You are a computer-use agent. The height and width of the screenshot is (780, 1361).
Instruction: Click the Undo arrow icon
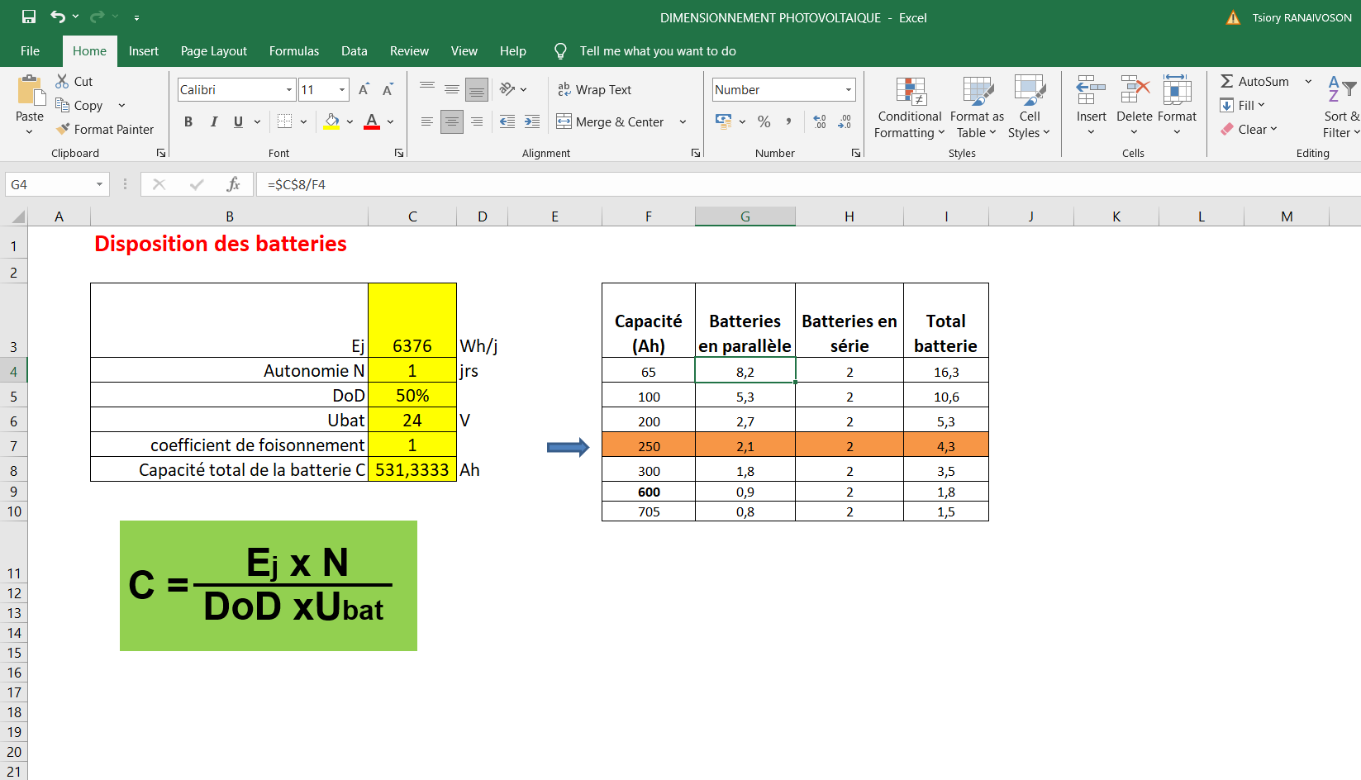[58, 17]
